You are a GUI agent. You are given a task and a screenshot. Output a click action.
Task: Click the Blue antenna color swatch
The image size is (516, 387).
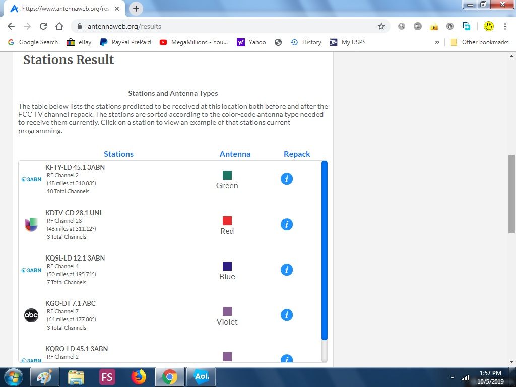click(x=227, y=266)
